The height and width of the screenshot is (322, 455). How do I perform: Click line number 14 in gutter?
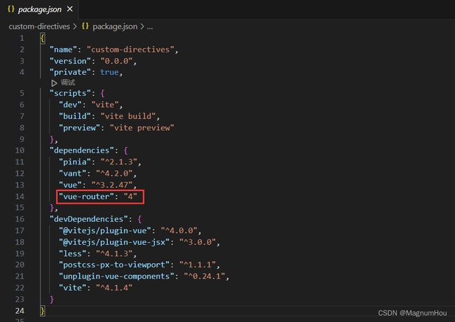pyautogui.click(x=20, y=197)
